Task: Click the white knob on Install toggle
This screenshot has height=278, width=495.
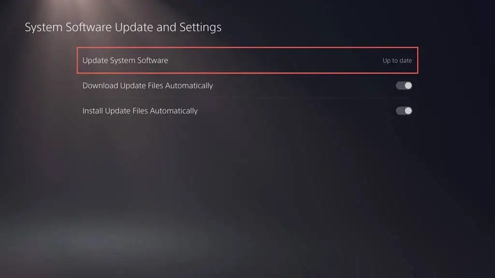Action: [x=408, y=111]
